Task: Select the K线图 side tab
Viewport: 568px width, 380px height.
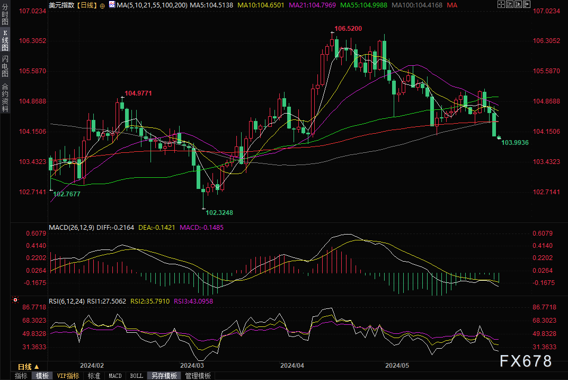Action: pyautogui.click(x=5, y=40)
